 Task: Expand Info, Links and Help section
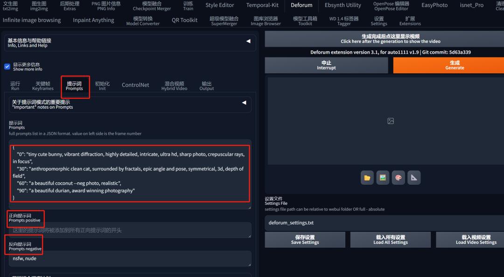click(130, 43)
